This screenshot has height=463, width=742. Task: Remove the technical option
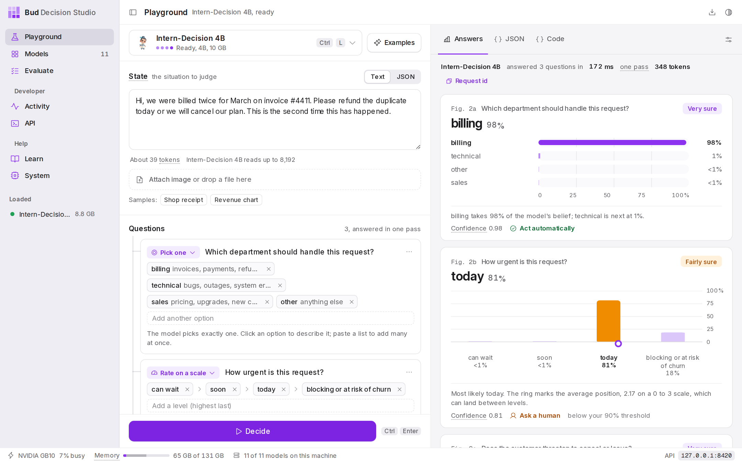(x=280, y=285)
